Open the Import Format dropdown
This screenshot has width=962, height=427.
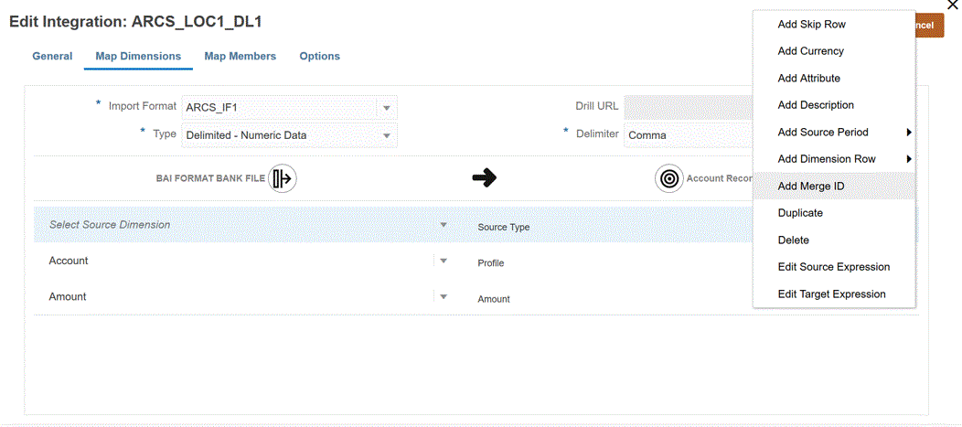(387, 108)
